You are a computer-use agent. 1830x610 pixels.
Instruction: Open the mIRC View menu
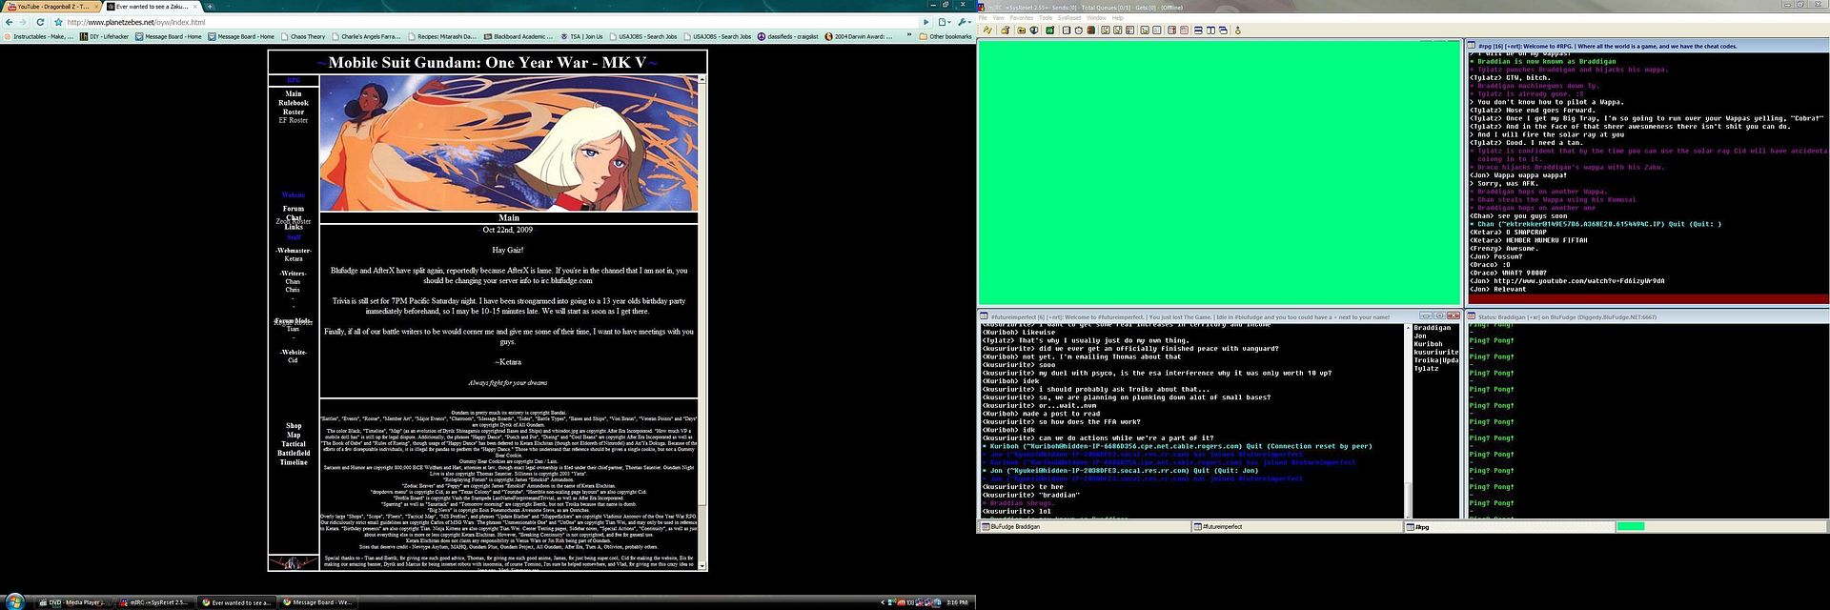(998, 18)
